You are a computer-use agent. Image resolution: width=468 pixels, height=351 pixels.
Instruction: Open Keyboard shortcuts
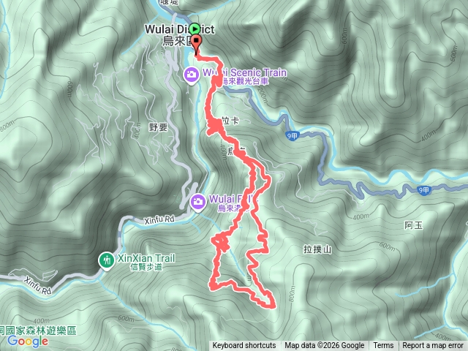click(244, 346)
